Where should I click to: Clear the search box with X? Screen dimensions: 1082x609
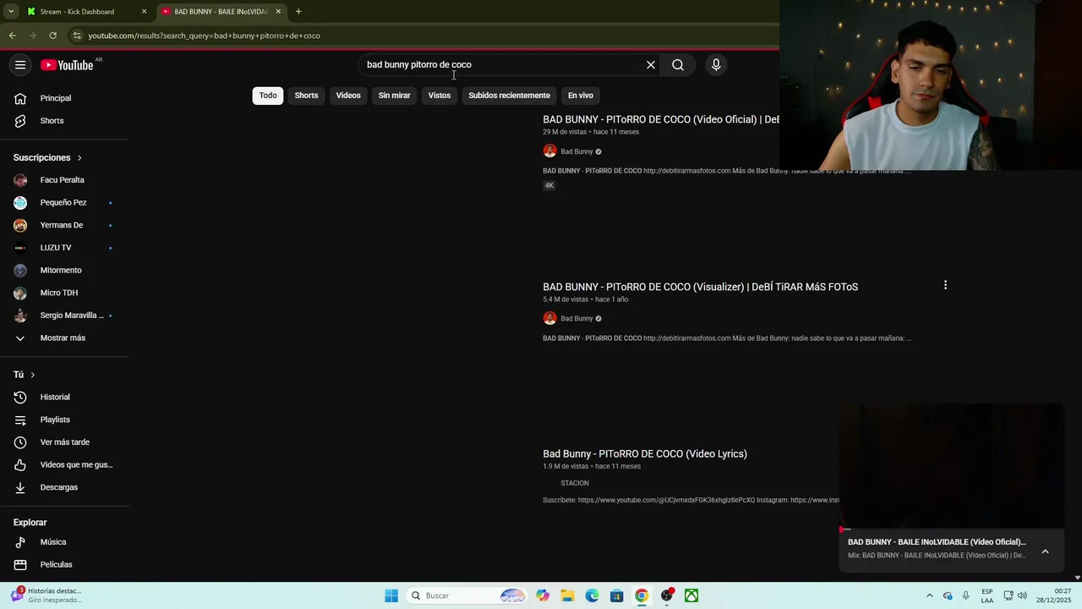tap(651, 65)
